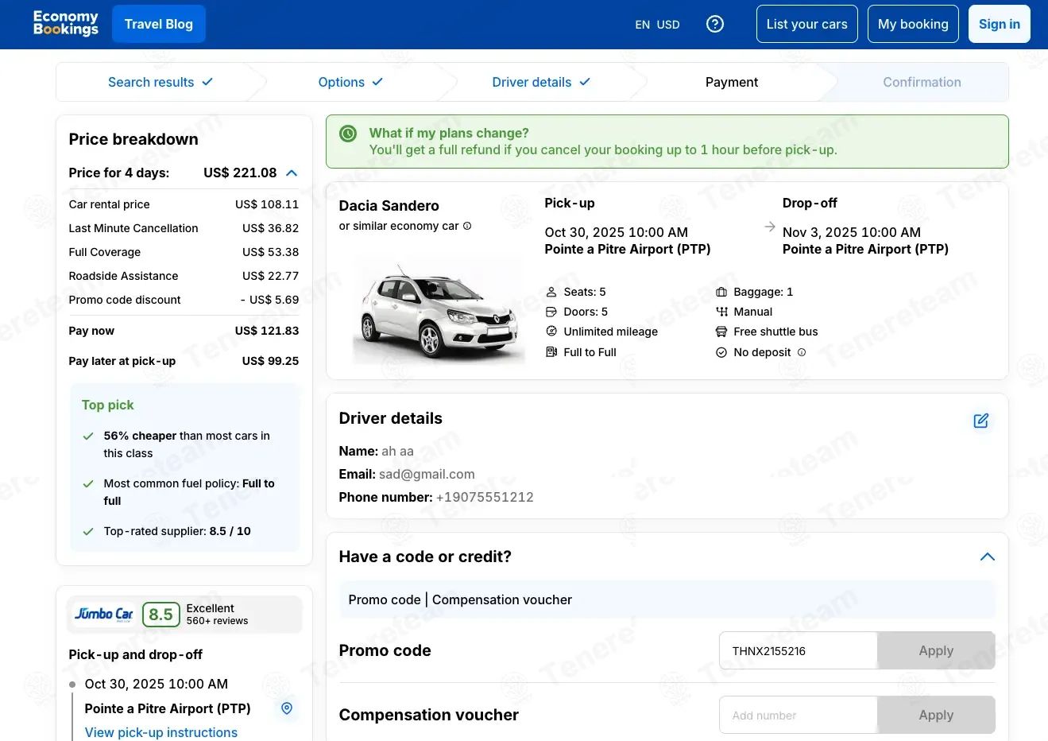
Task: Go back to Options step
Action: 350,82
